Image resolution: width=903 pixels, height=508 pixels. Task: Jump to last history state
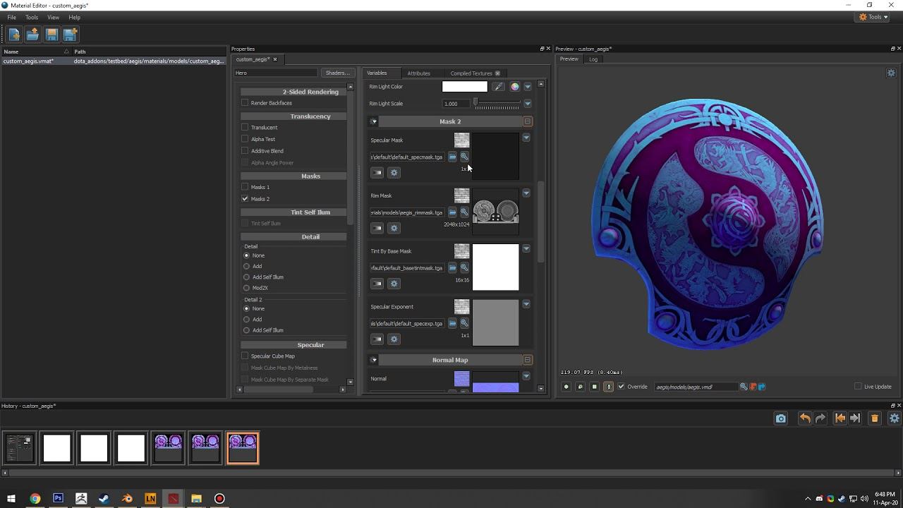855,418
